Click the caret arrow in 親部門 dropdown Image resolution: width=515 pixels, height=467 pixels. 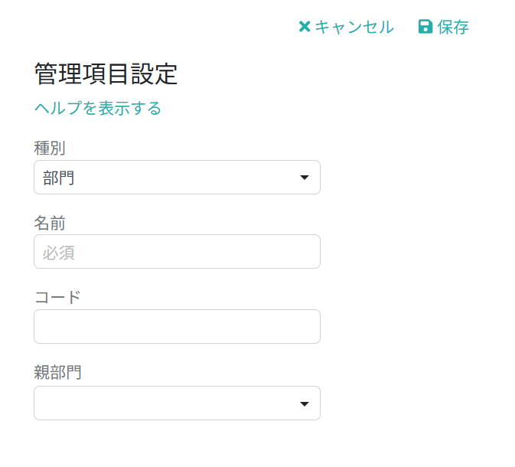coord(304,403)
